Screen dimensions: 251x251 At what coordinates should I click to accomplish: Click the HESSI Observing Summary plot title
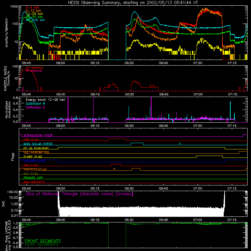click(x=133, y=3)
